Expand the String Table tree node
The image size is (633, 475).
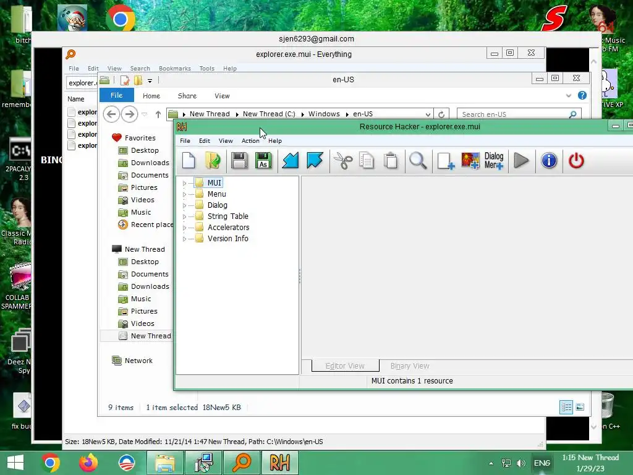[184, 216]
